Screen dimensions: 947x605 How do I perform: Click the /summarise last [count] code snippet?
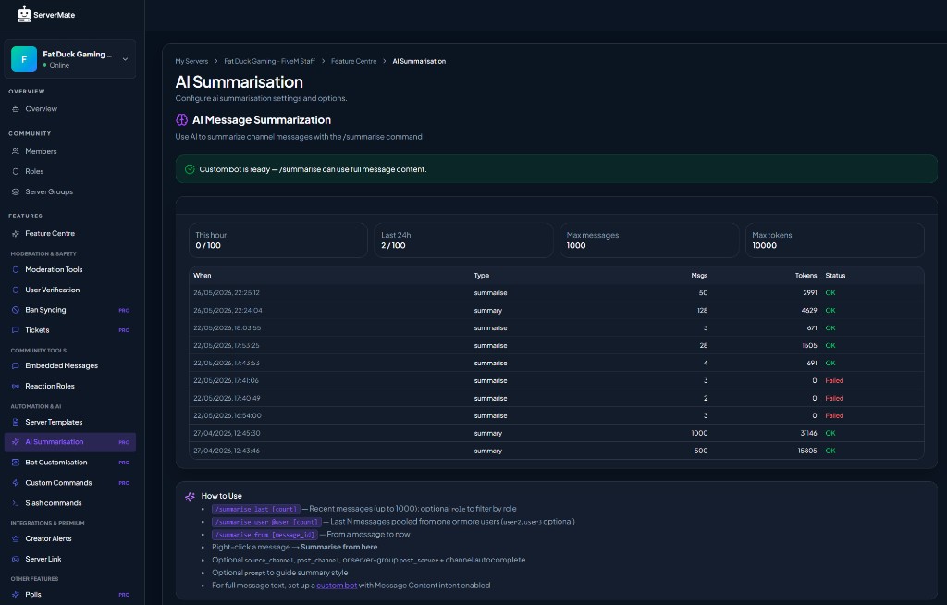pyautogui.click(x=255, y=509)
